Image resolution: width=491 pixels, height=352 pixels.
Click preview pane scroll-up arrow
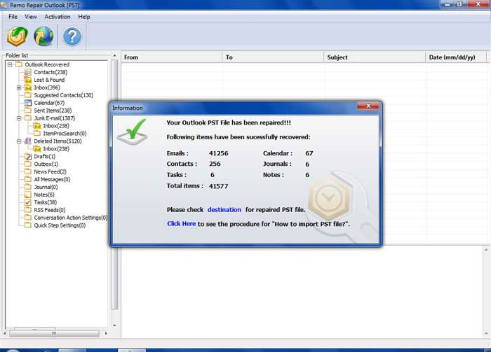pyautogui.click(x=486, y=250)
